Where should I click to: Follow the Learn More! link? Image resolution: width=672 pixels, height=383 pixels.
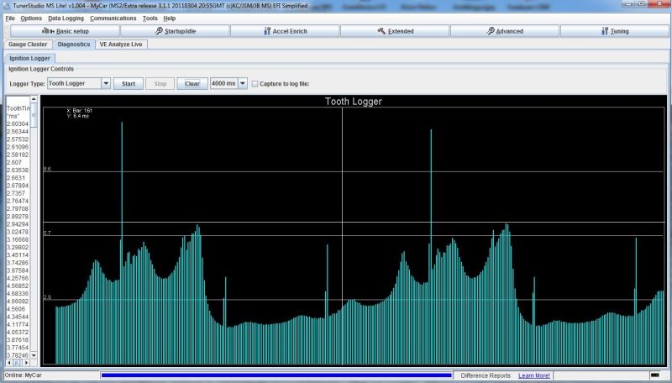[534, 375]
